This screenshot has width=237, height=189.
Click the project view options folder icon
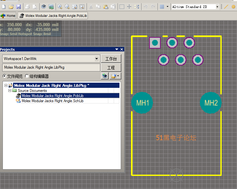coord(113,76)
